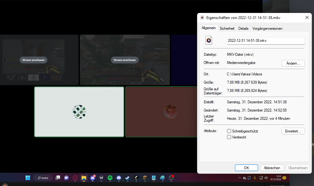Click the right Stream anschauen button
The image size is (314, 186).
125,60
